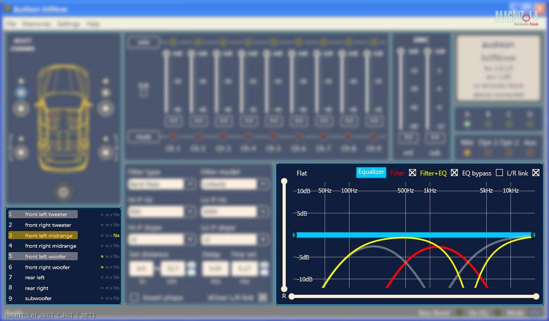This screenshot has height=321, width=549.
Task: Click the delay ms input field
Action: 216,268
